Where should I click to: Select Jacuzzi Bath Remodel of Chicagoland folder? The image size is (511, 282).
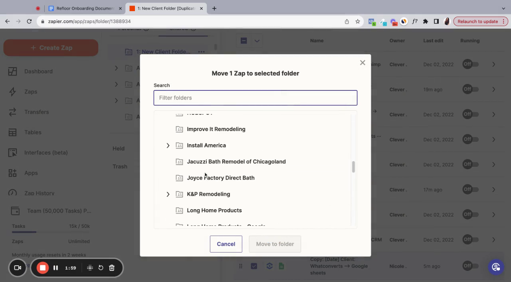pos(236,162)
